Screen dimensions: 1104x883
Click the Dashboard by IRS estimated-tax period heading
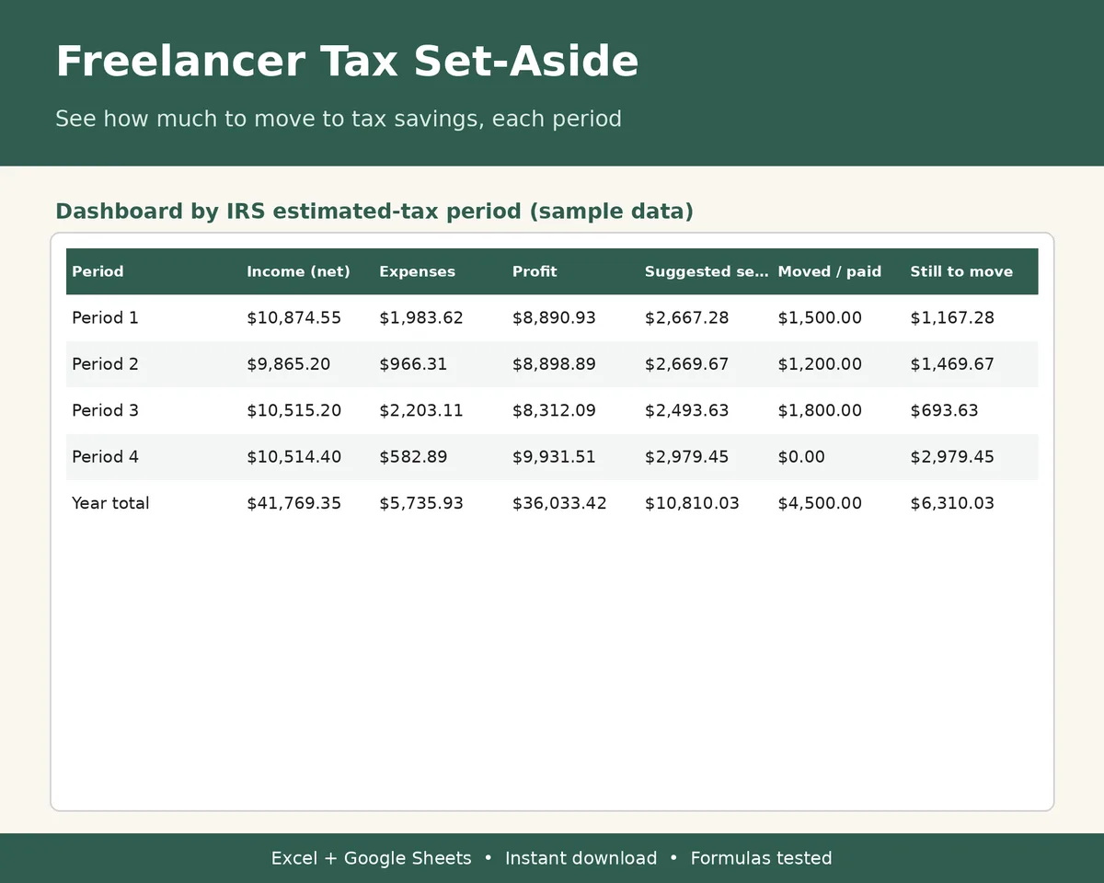click(x=374, y=212)
